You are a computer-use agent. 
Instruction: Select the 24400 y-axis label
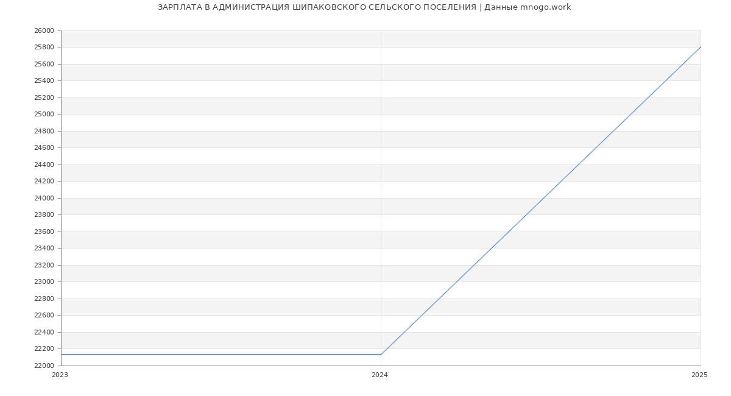tap(44, 164)
